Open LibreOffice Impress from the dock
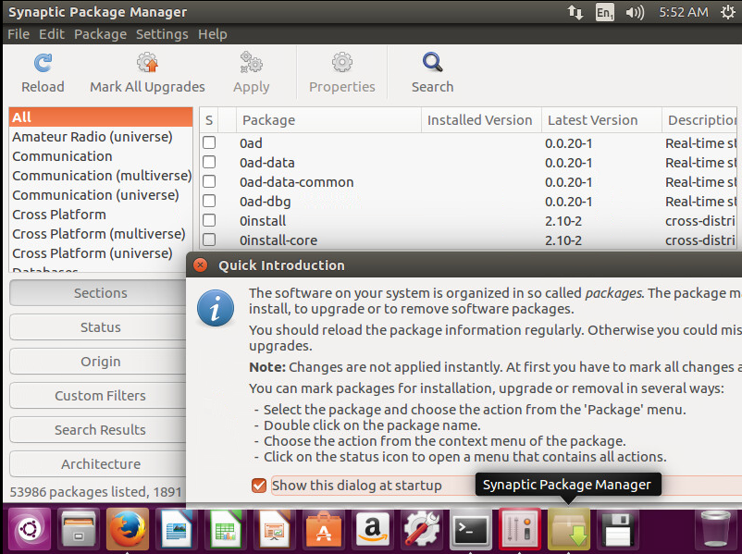 (x=275, y=529)
